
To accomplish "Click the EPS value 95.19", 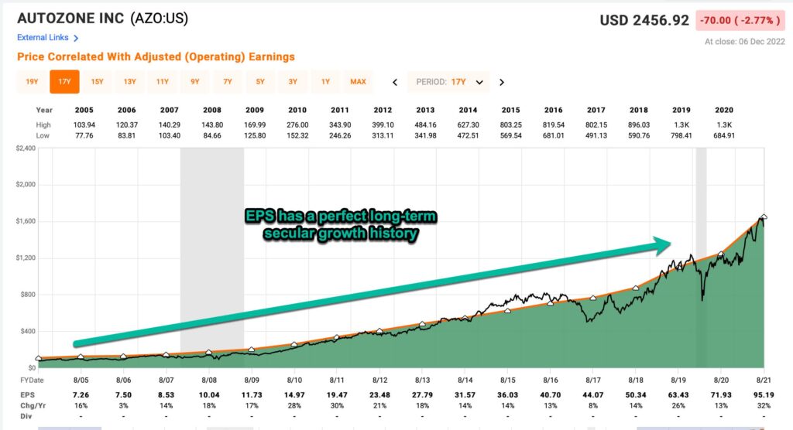I will tap(764, 395).
